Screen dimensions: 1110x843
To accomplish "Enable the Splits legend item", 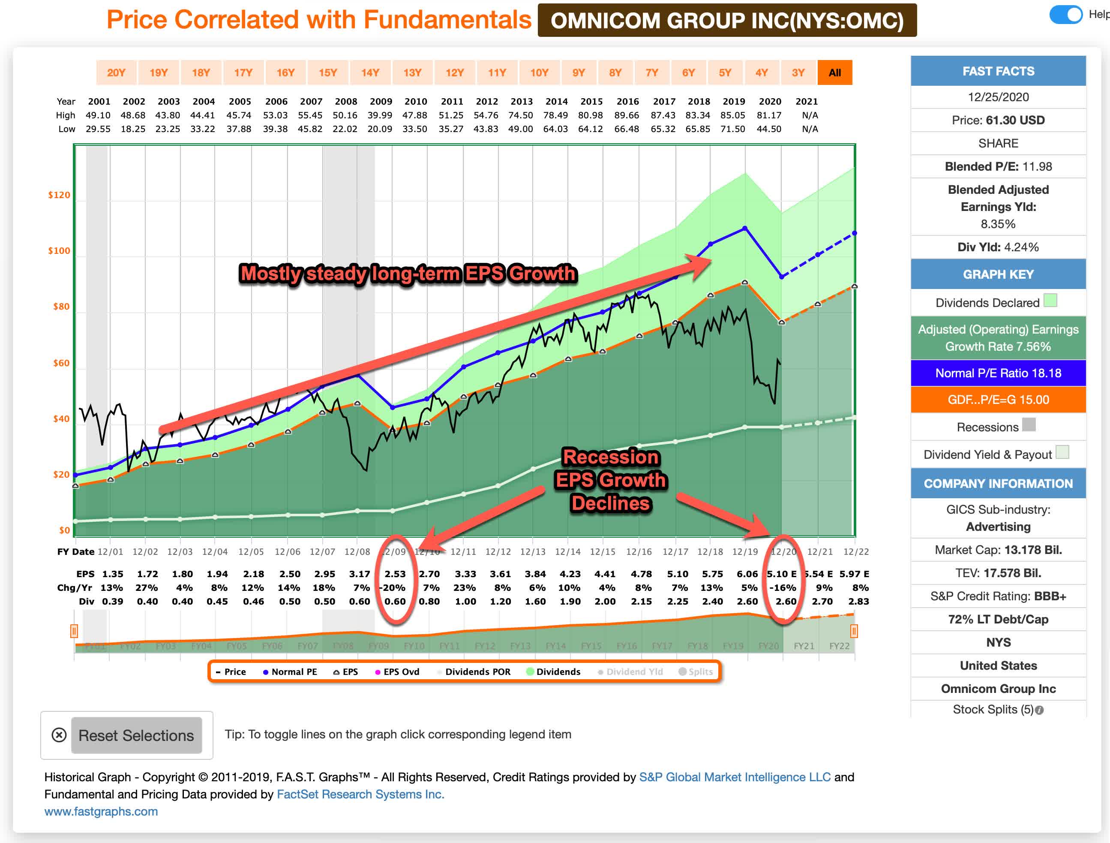I will [x=696, y=672].
